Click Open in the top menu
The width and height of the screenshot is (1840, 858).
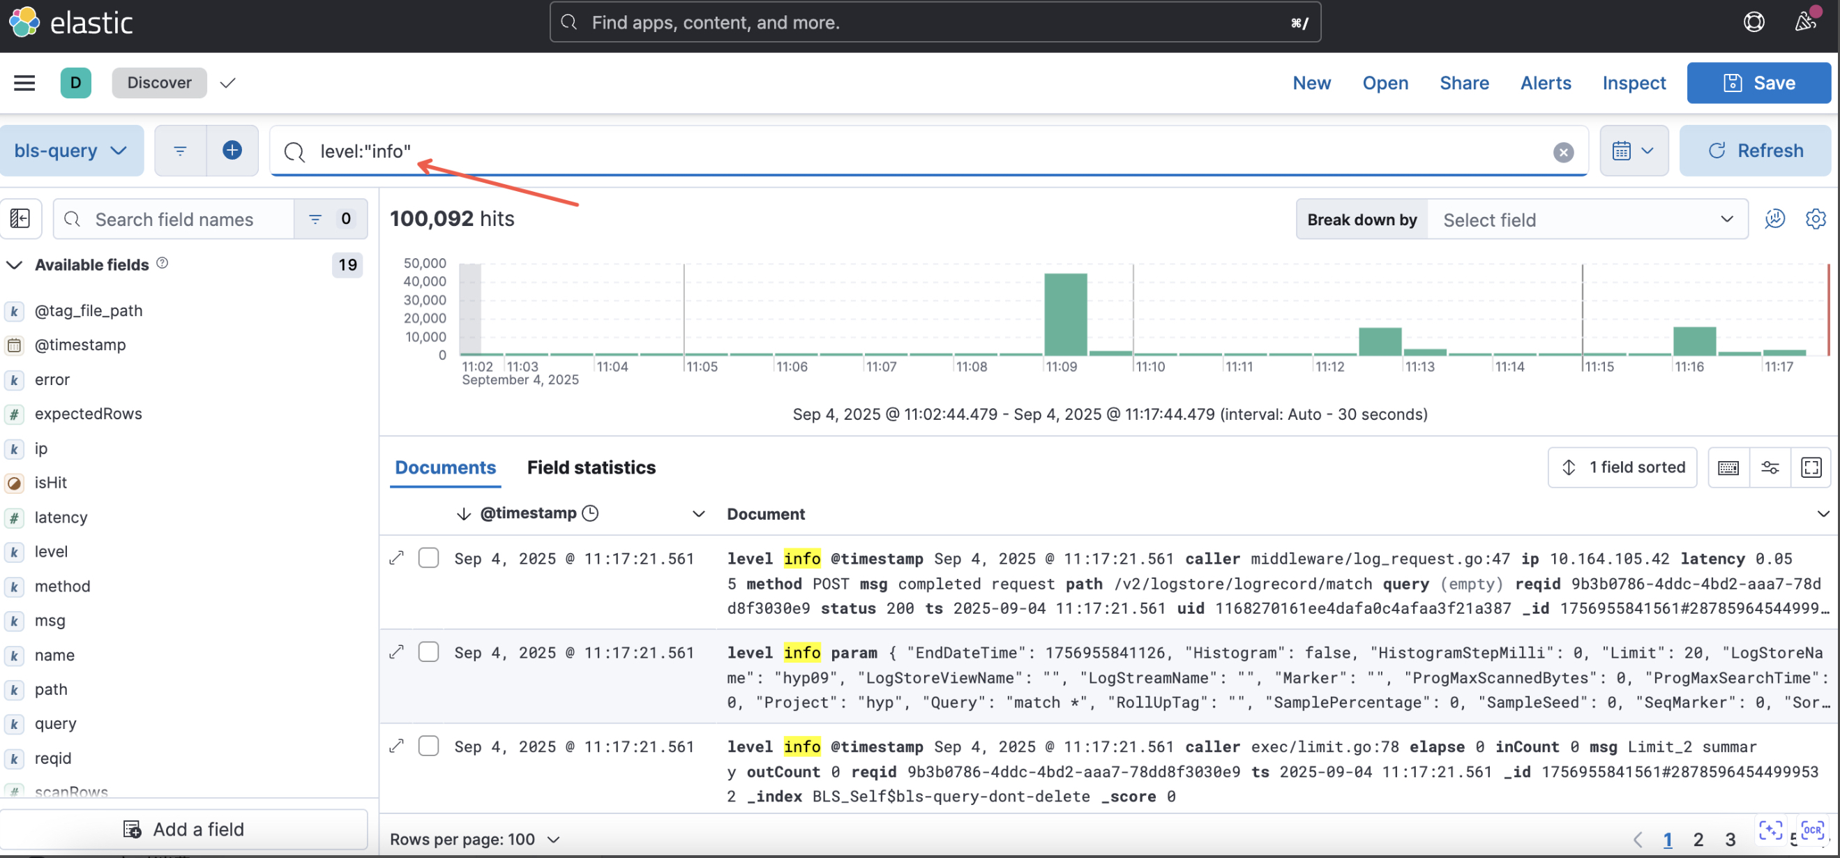(1385, 83)
